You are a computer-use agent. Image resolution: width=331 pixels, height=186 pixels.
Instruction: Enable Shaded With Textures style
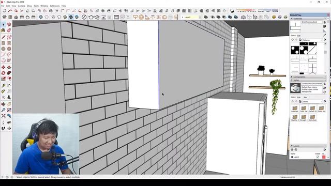pyautogui.click(x=71, y=17)
